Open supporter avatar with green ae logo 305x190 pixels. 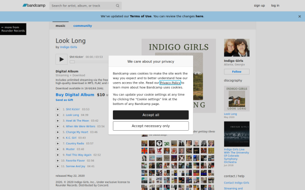(x=167, y=143)
